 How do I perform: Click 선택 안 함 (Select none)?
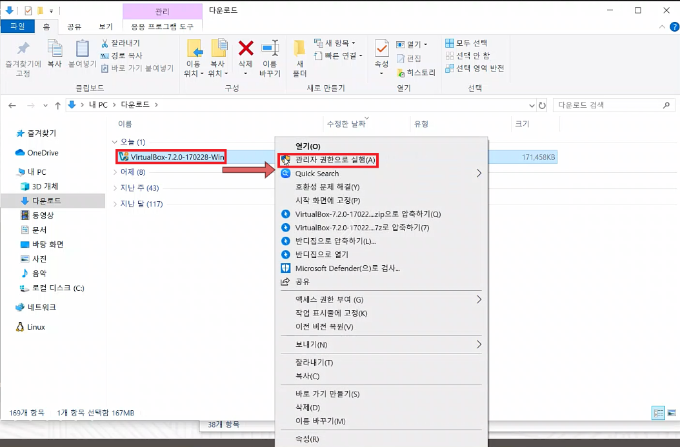coord(468,55)
